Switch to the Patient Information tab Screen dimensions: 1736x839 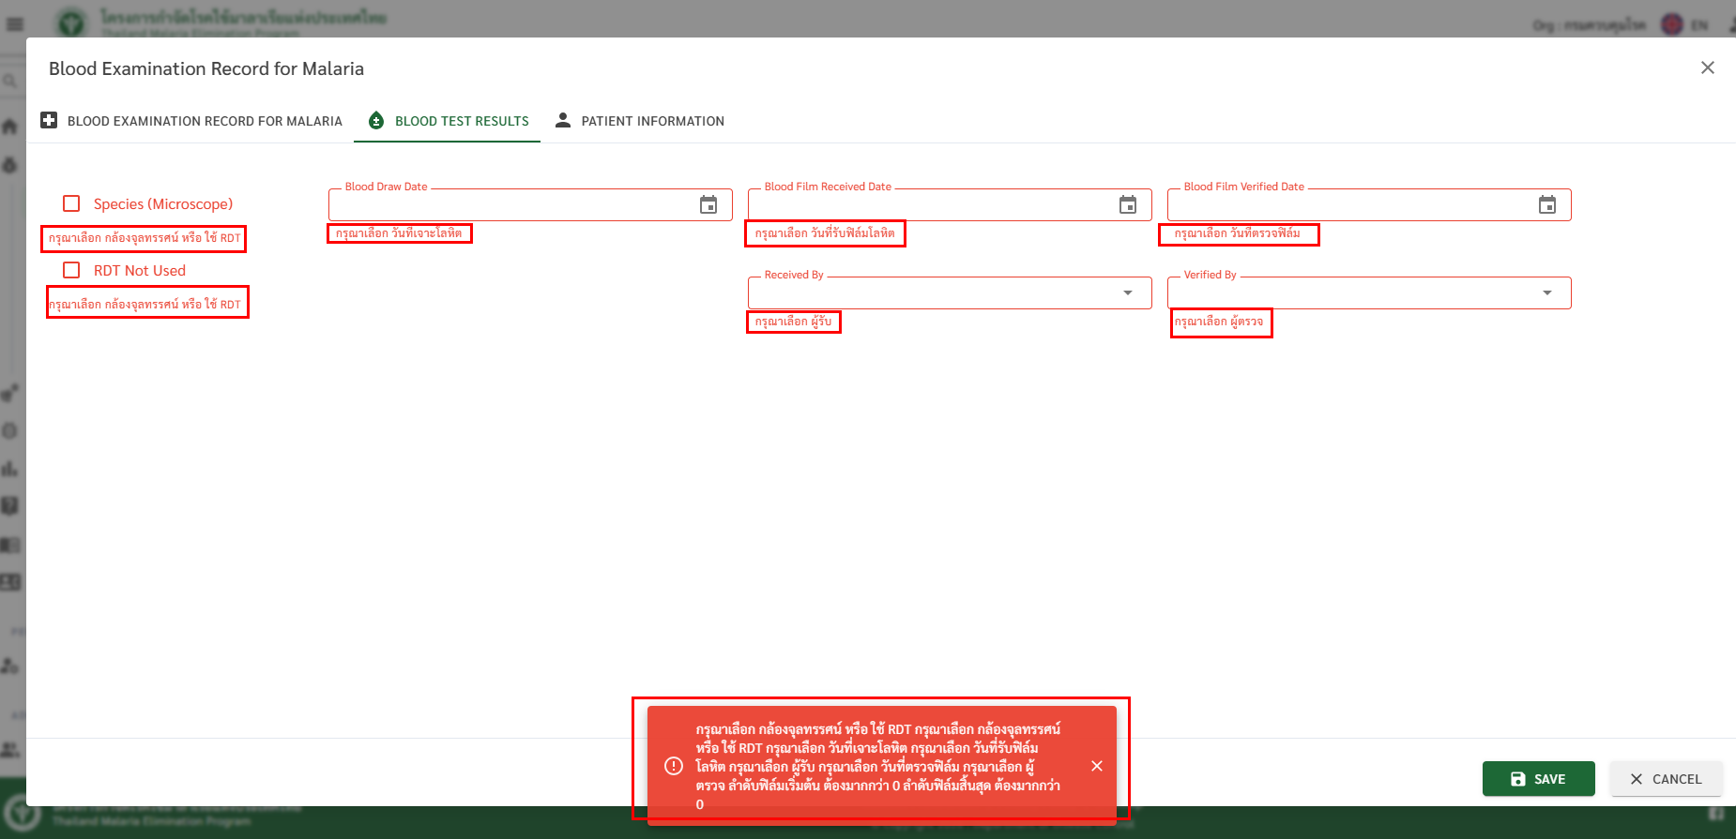pos(640,121)
